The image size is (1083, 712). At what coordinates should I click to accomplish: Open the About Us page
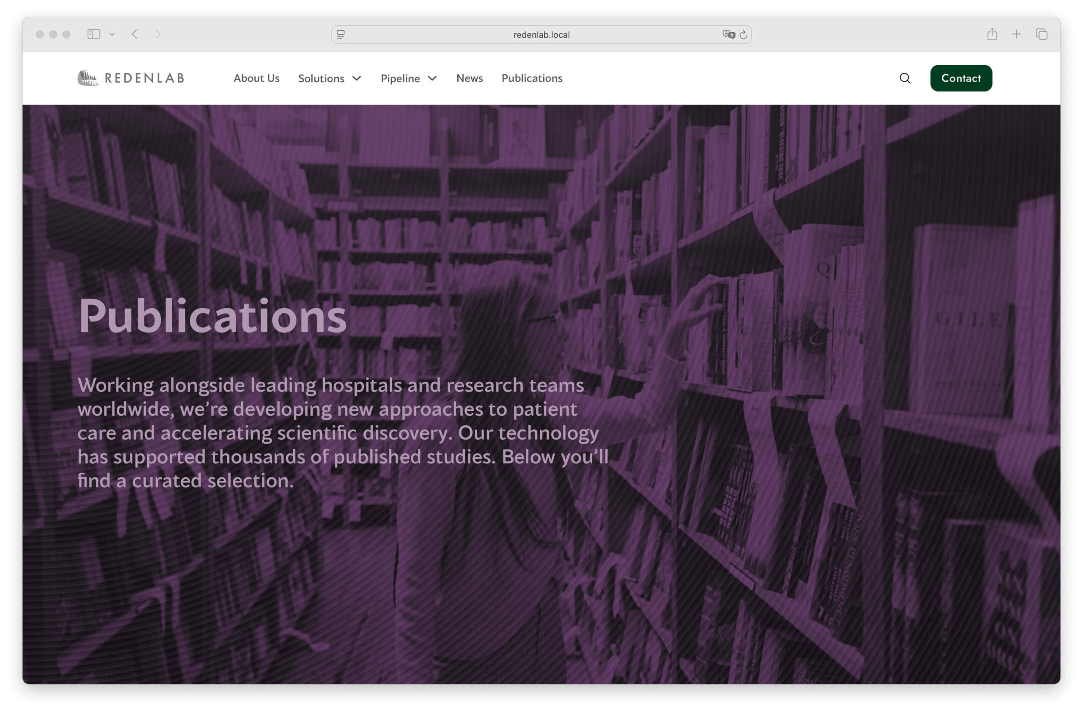256,78
